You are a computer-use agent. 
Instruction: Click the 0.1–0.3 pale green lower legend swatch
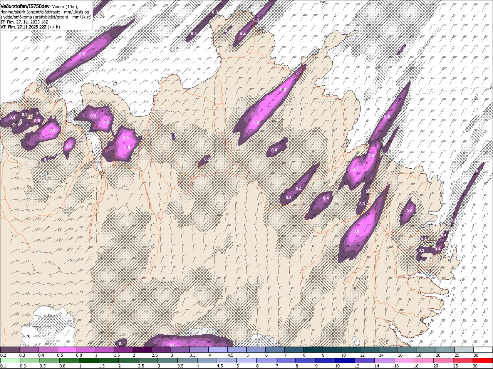[10, 361]
